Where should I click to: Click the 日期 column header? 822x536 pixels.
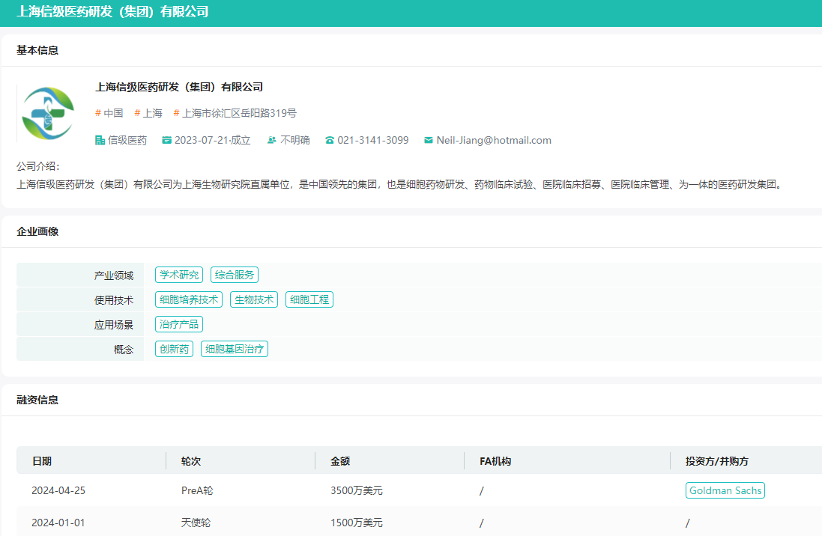click(42, 461)
